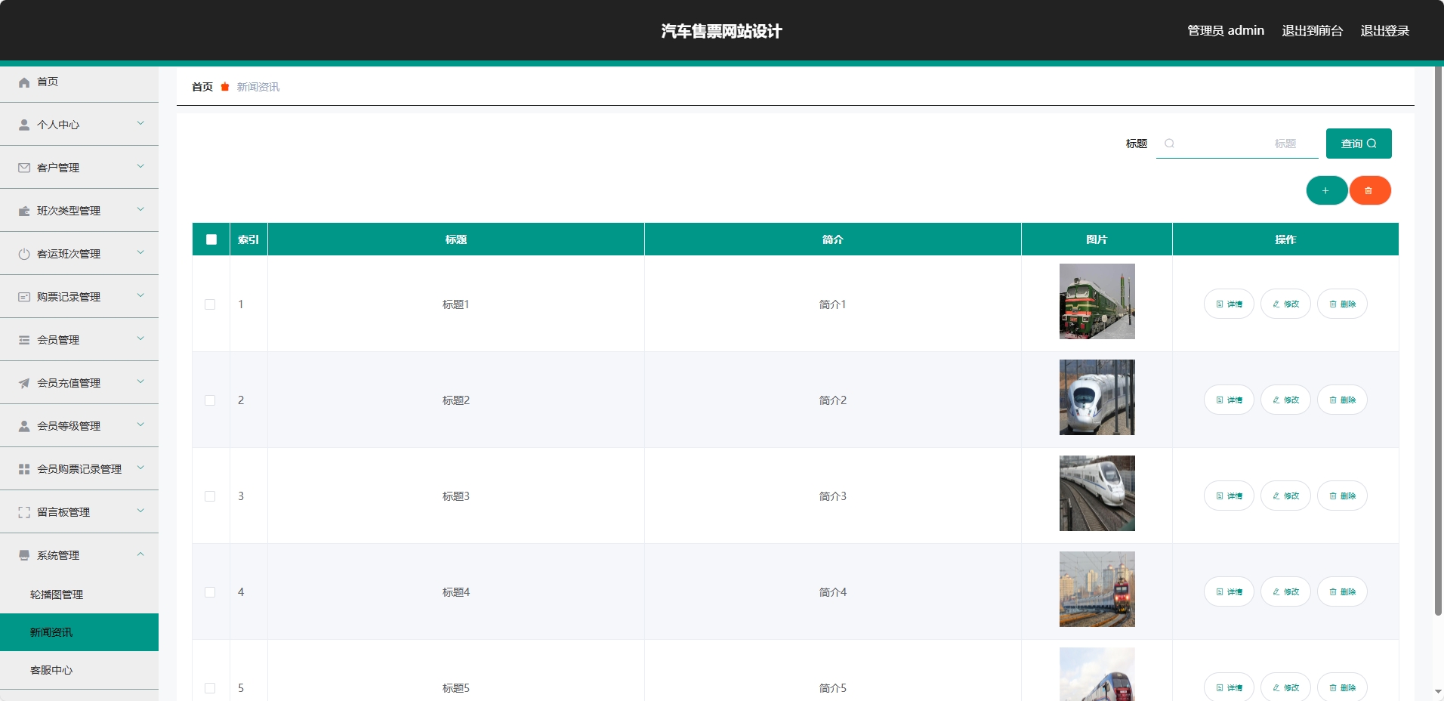
Task: Check the checkbox for row 2
Action: tap(210, 400)
